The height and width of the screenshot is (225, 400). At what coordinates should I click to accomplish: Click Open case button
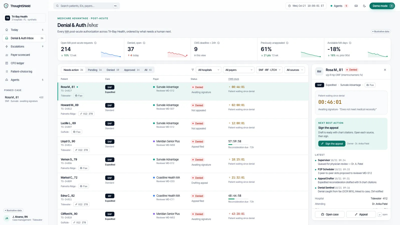(330, 214)
